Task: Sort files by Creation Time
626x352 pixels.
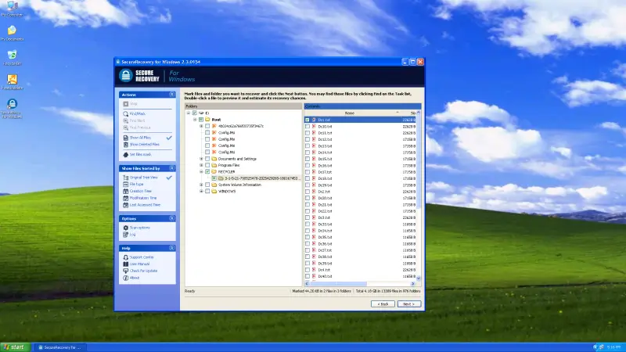Action: 140,191
